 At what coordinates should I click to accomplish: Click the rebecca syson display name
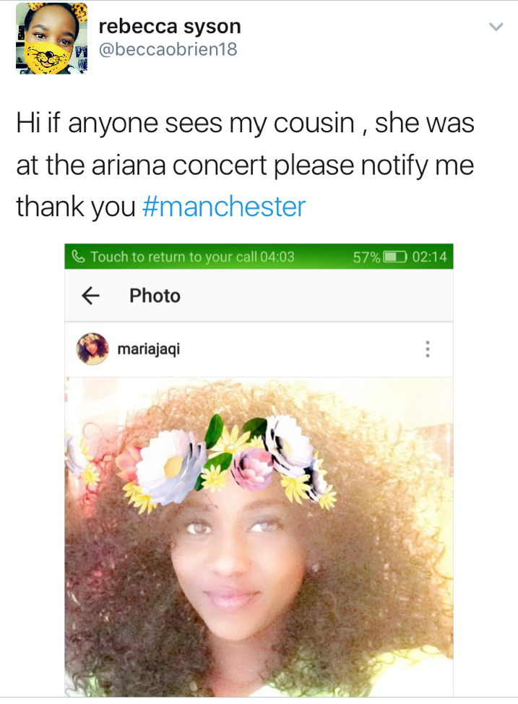[170, 27]
